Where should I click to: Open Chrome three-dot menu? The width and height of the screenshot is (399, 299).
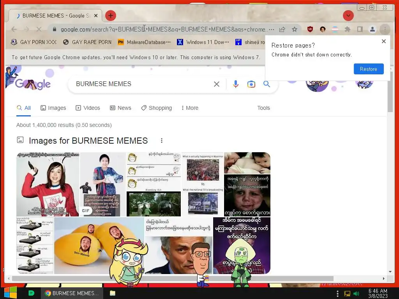click(x=385, y=29)
